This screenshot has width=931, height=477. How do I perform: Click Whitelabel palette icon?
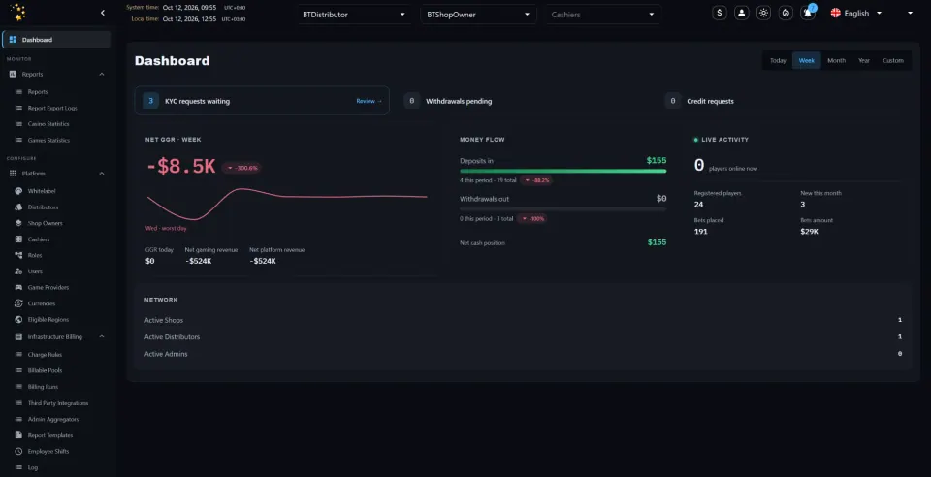pyautogui.click(x=18, y=191)
